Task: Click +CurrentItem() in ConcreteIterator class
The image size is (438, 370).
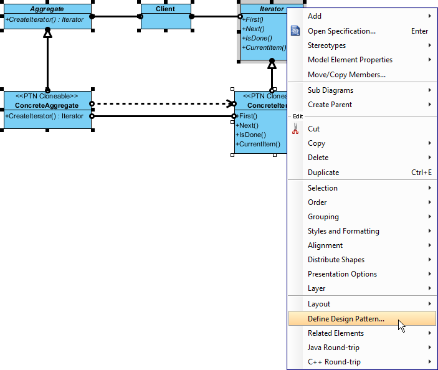Action: point(258,144)
